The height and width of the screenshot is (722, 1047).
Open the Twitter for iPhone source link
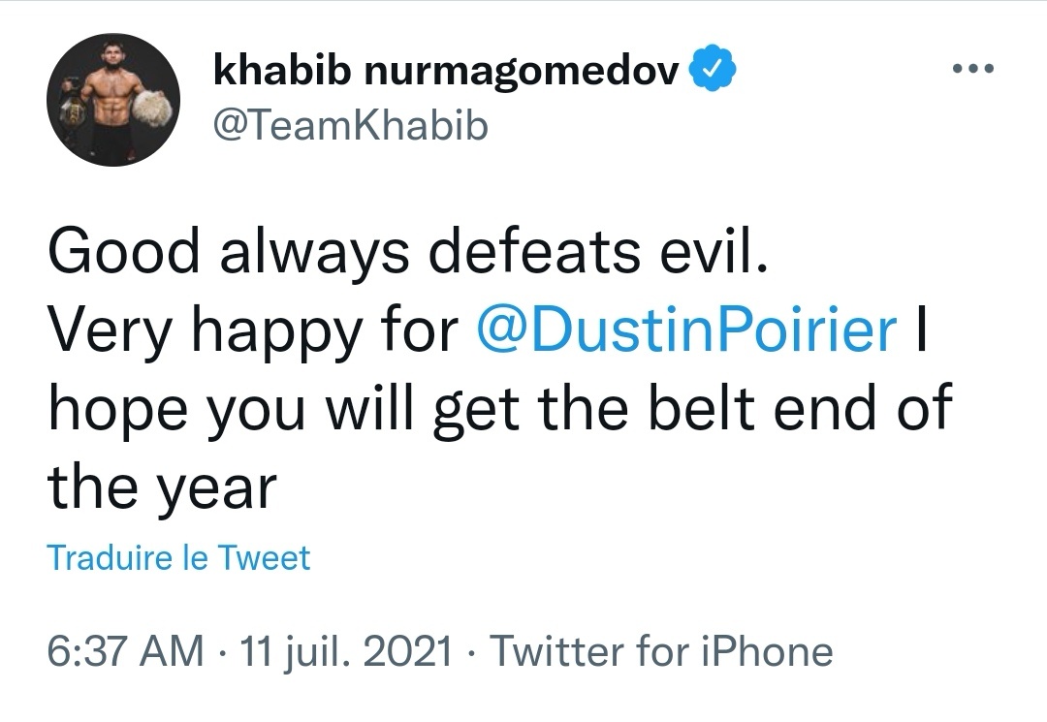(x=661, y=651)
